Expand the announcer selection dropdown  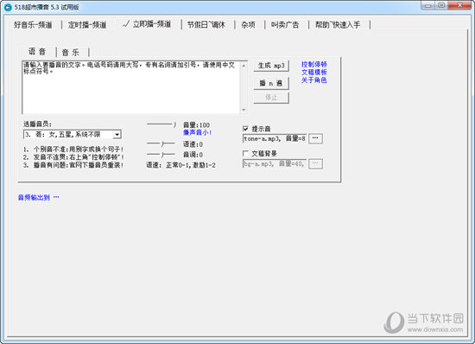[x=117, y=135]
